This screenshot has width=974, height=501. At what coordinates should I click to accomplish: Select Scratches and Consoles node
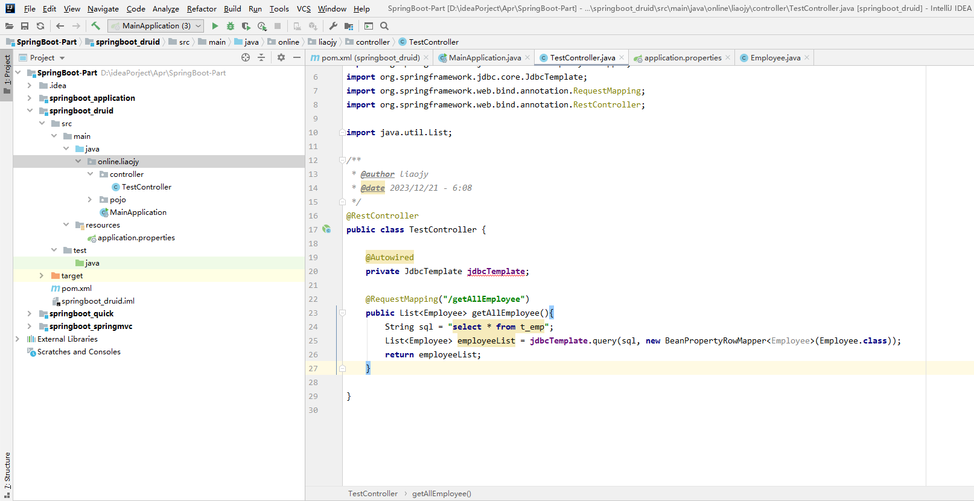click(78, 351)
